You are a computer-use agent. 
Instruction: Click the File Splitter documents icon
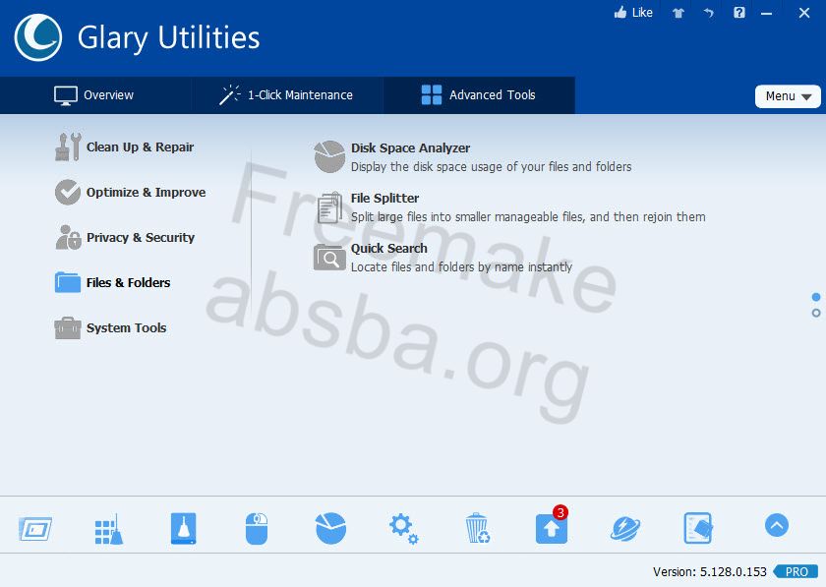(329, 207)
